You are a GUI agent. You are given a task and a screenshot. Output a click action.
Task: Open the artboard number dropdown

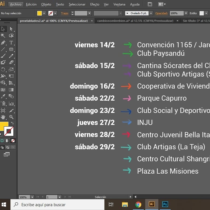point(60,197)
